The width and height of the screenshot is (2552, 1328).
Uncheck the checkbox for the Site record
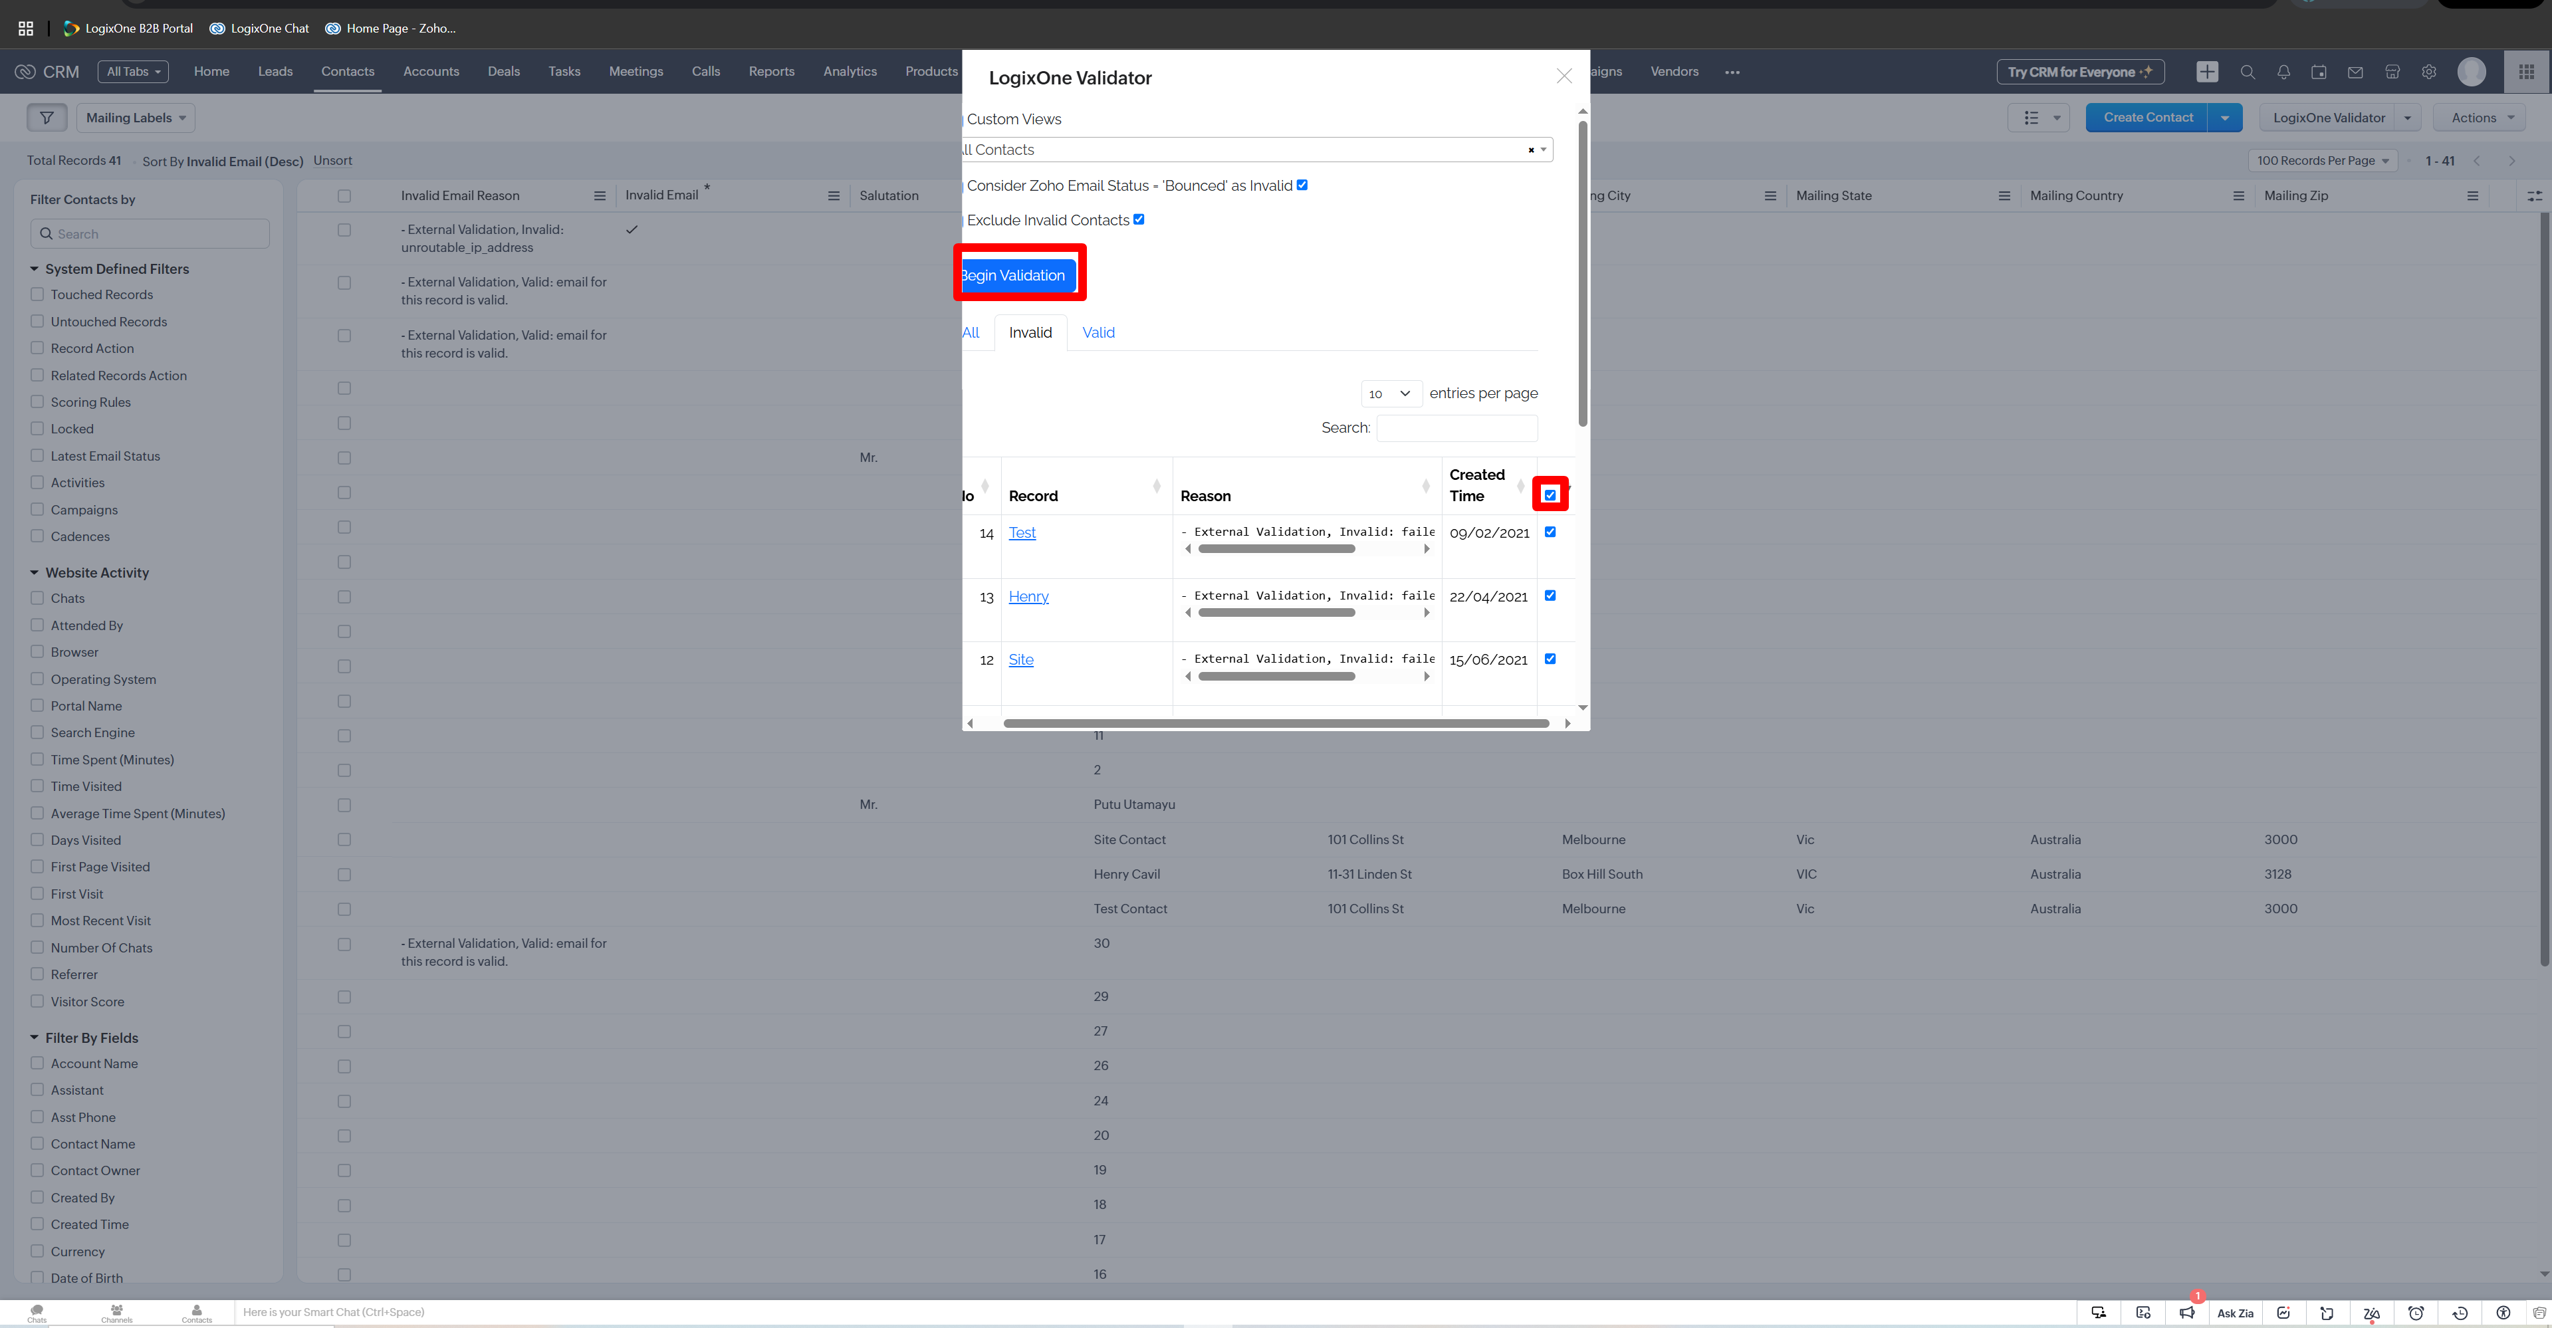tap(1550, 659)
